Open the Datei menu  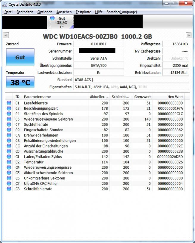point(8,12)
